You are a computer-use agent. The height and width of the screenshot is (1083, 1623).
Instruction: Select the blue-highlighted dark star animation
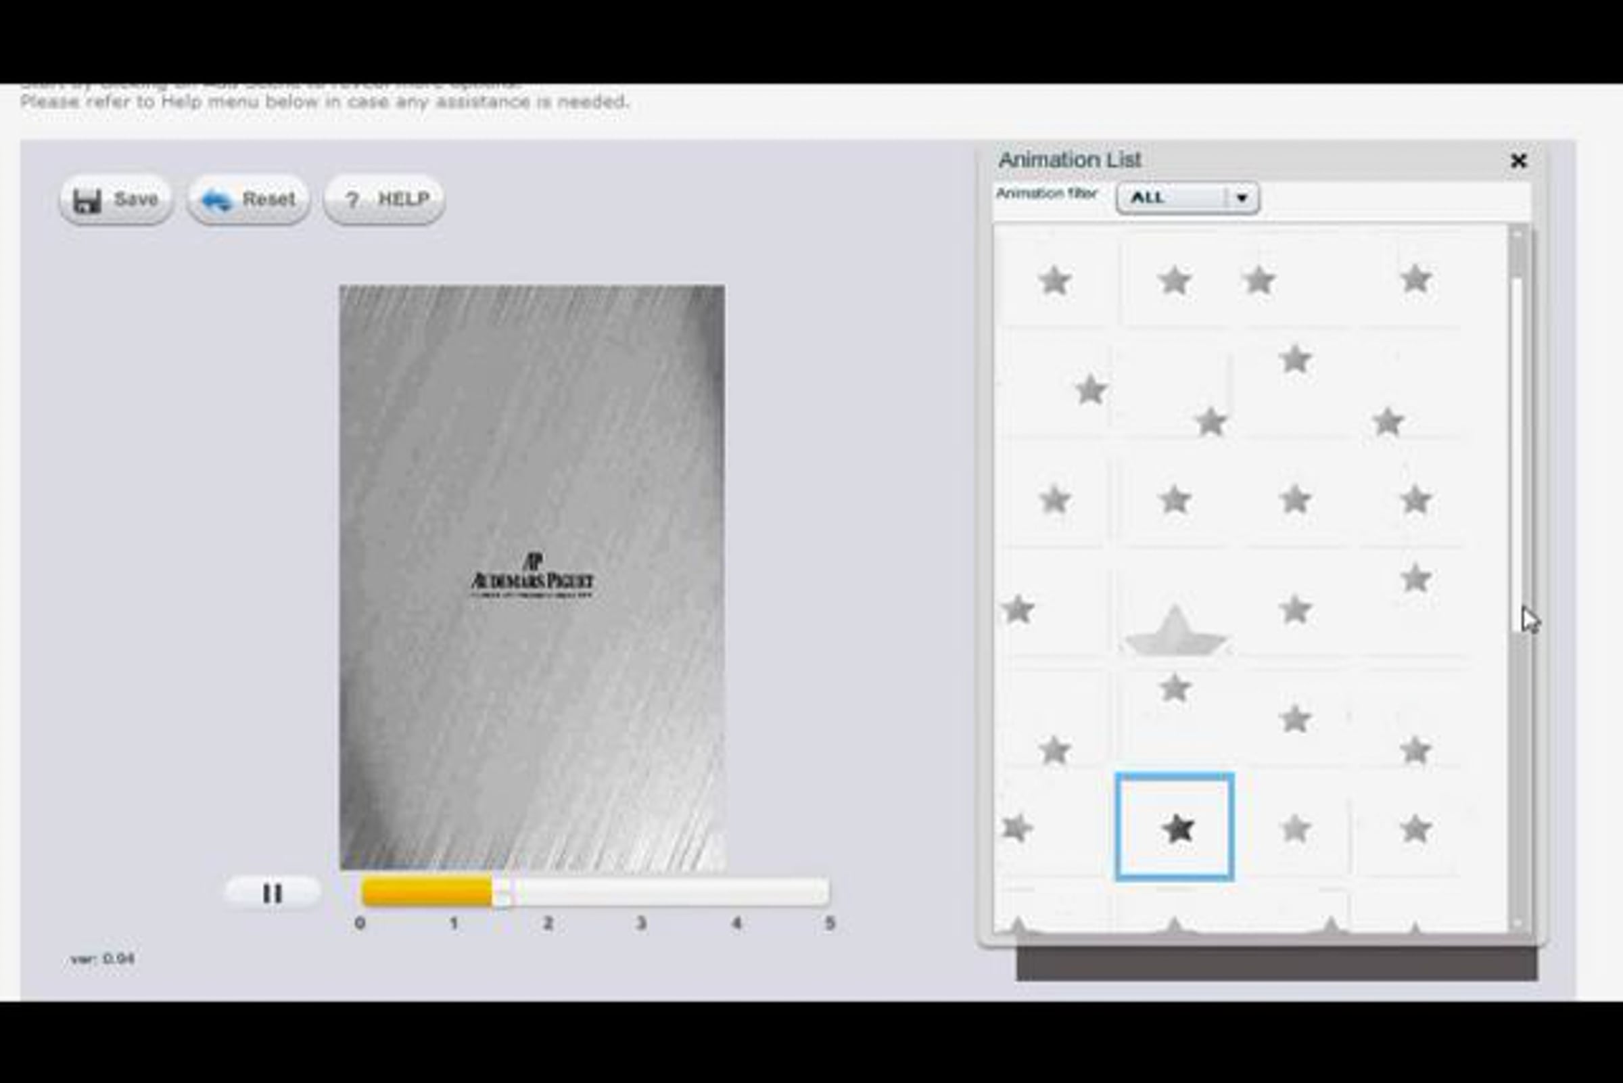tap(1175, 827)
